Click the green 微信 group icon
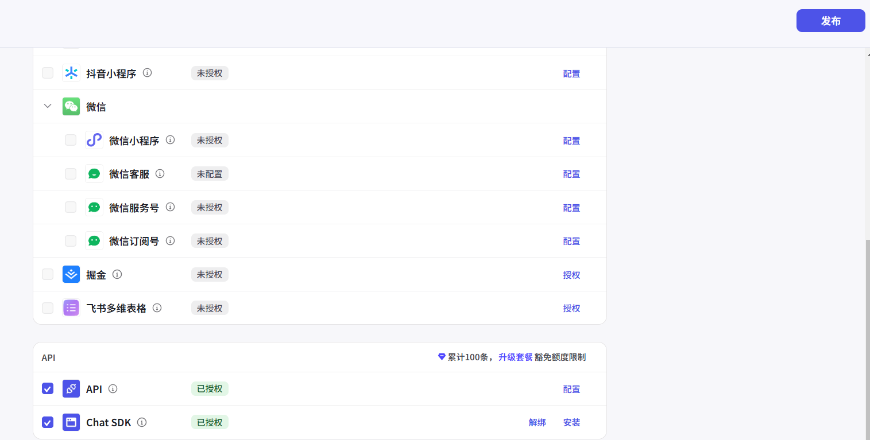 tap(71, 106)
